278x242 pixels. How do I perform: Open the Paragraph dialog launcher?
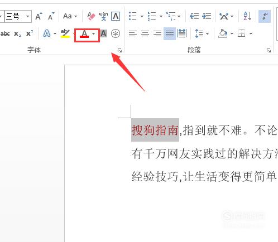pyautogui.click(x=269, y=50)
